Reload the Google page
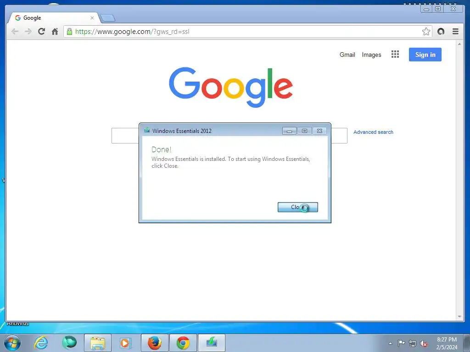Viewport: 470px width, 352px height. (41, 32)
